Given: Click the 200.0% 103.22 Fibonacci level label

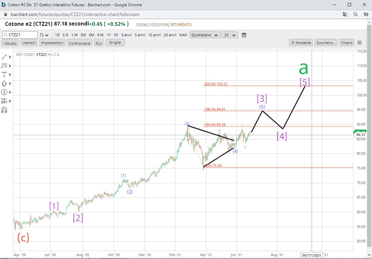Looking at the screenshot, I should tap(216, 84).
